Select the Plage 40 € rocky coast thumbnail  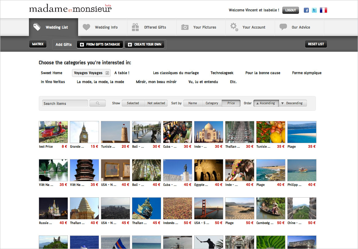pos(271,170)
